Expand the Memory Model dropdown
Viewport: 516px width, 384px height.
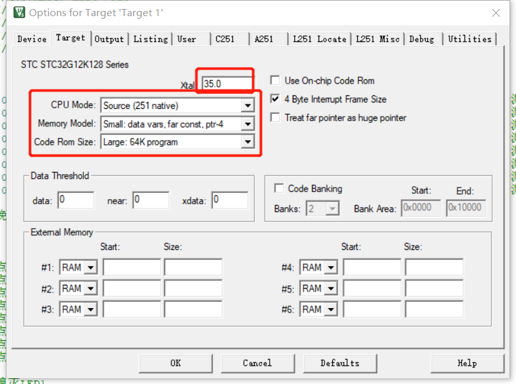[247, 124]
